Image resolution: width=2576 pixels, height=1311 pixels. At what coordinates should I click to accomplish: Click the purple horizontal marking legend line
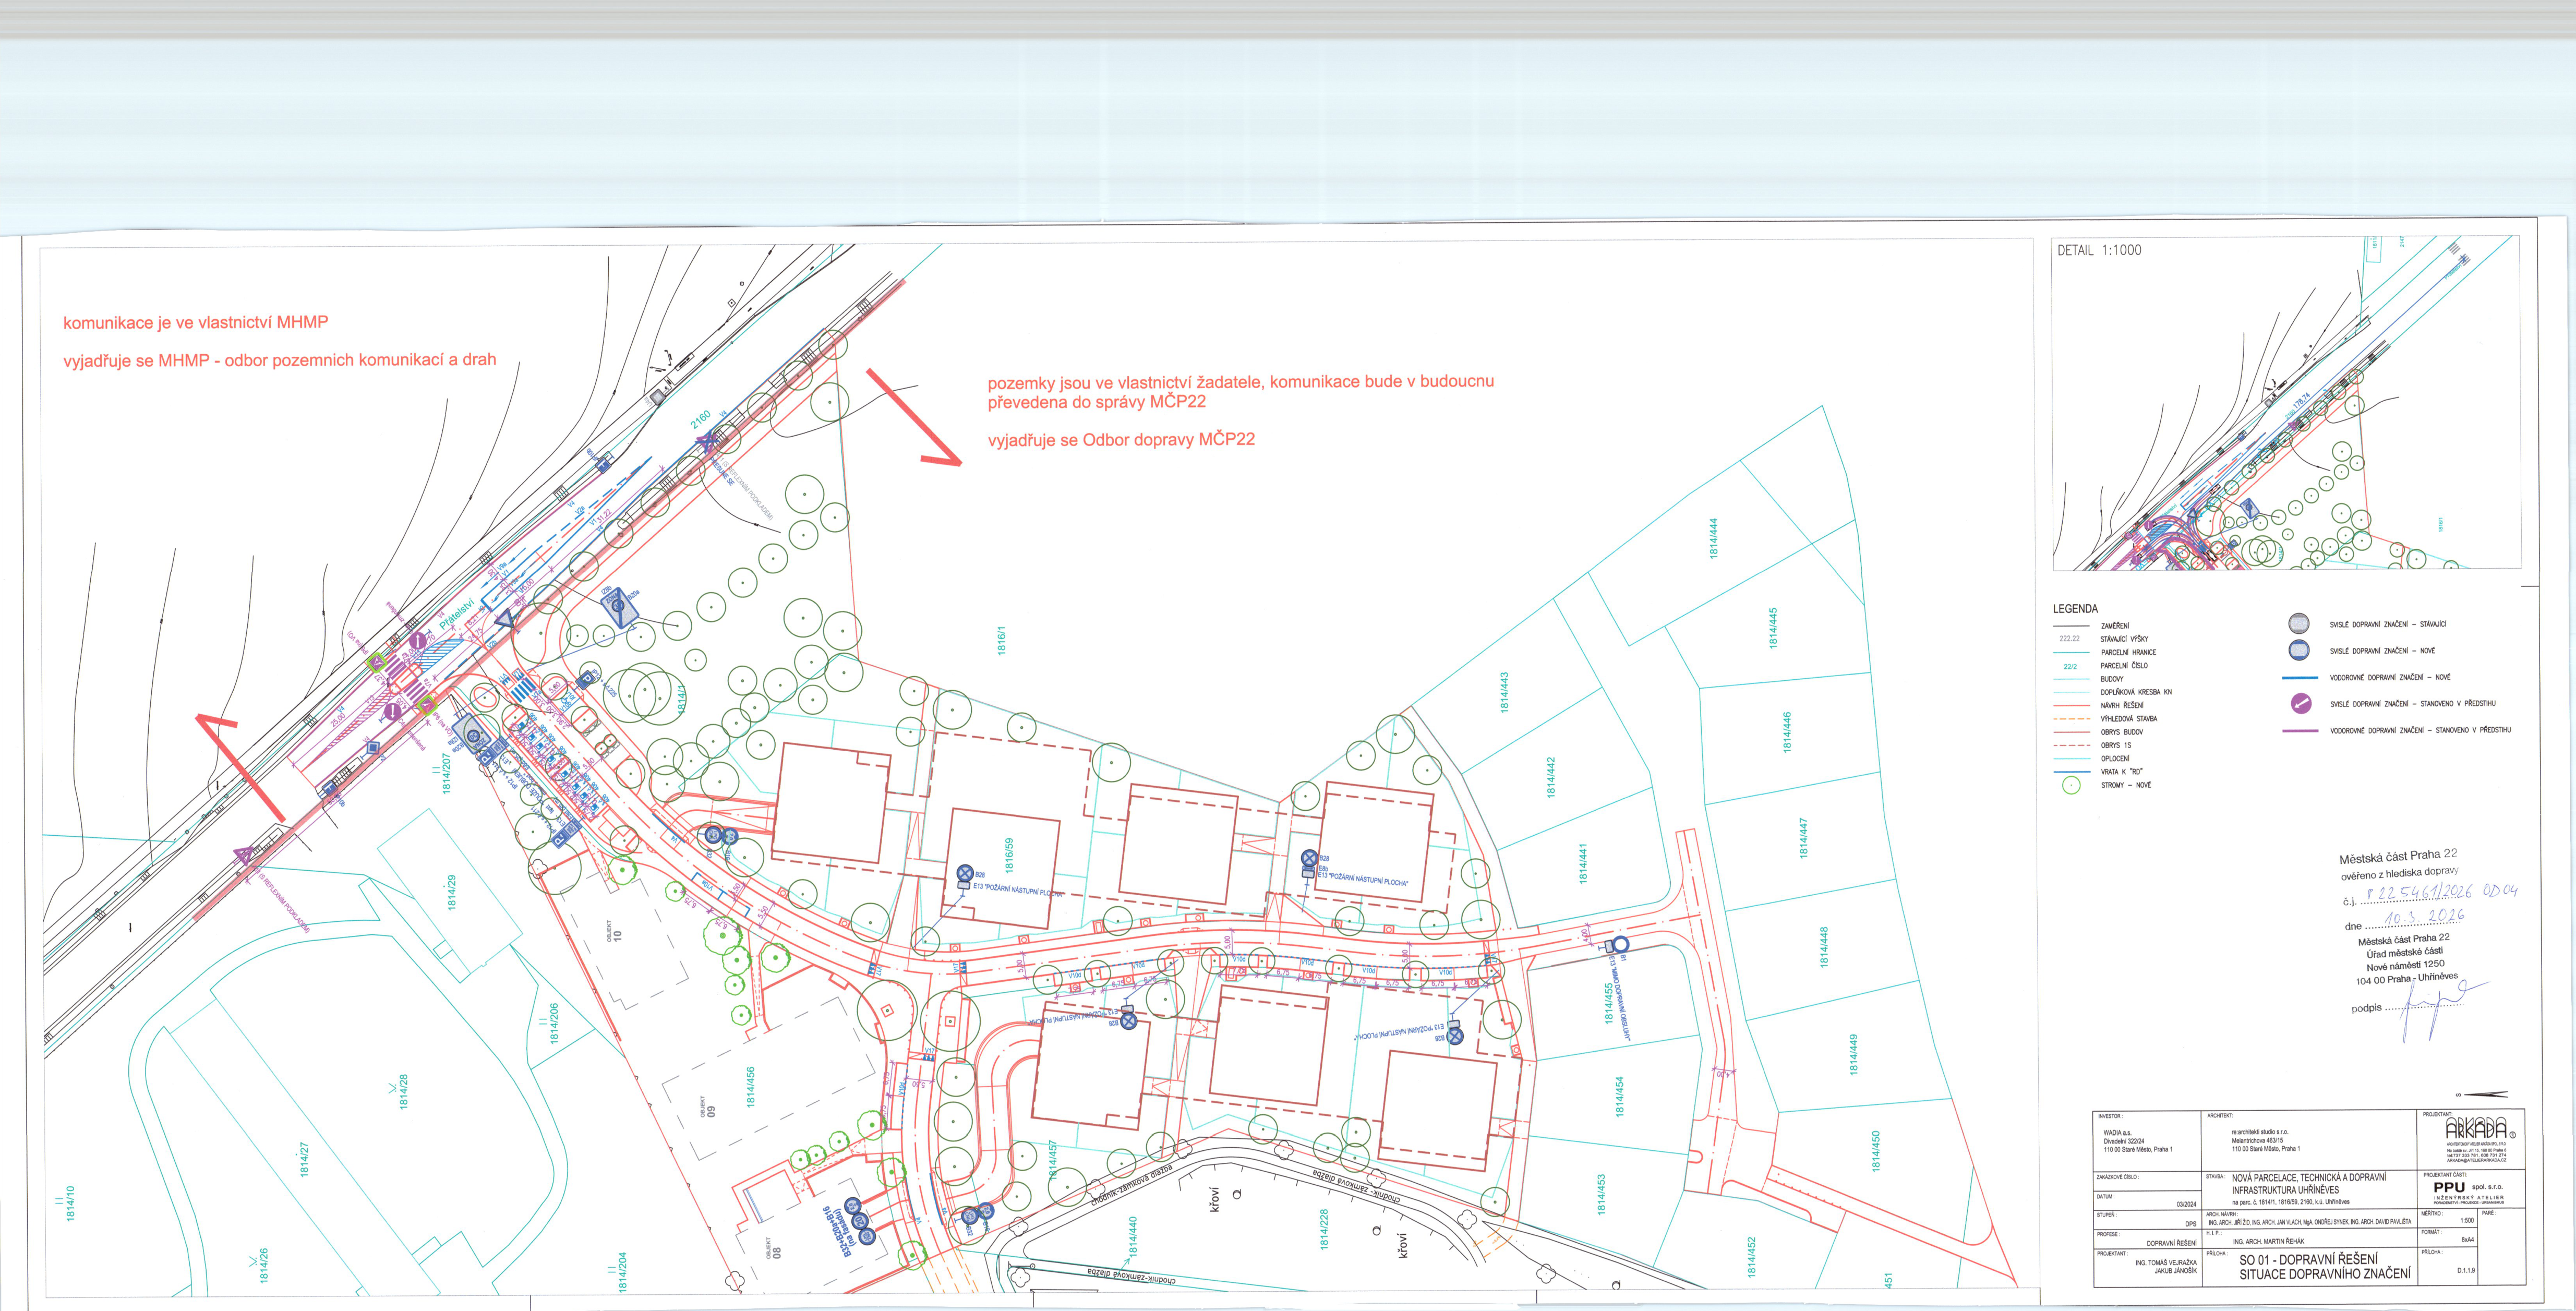(x=2299, y=730)
